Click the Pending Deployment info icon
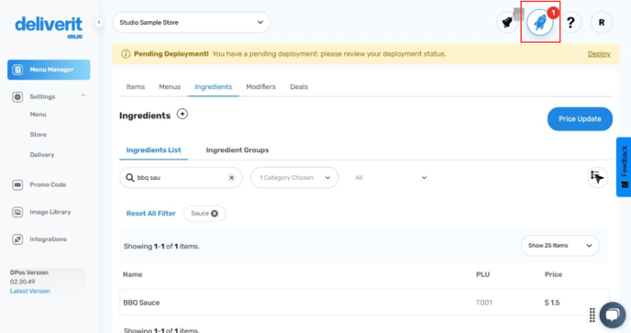The image size is (631, 333). (x=126, y=54)
